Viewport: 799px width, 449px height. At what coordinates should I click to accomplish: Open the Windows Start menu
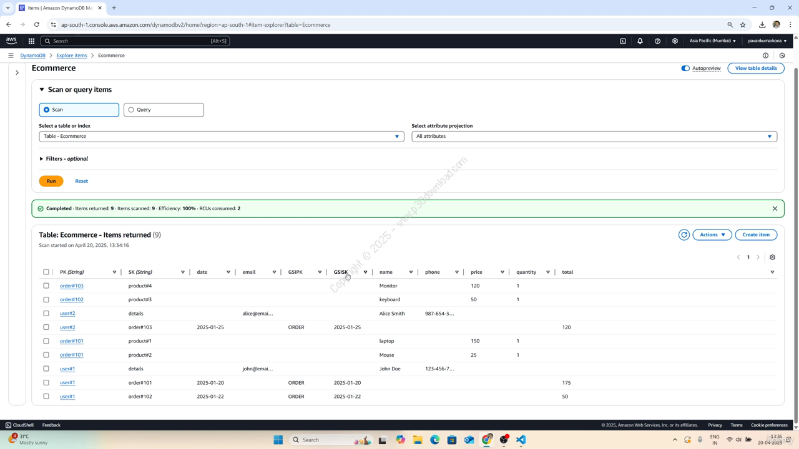[x=278, y=440]
